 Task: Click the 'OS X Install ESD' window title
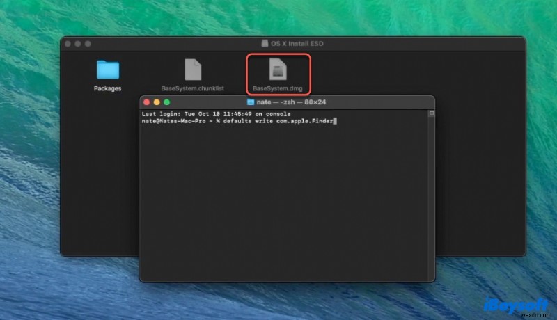297,44
